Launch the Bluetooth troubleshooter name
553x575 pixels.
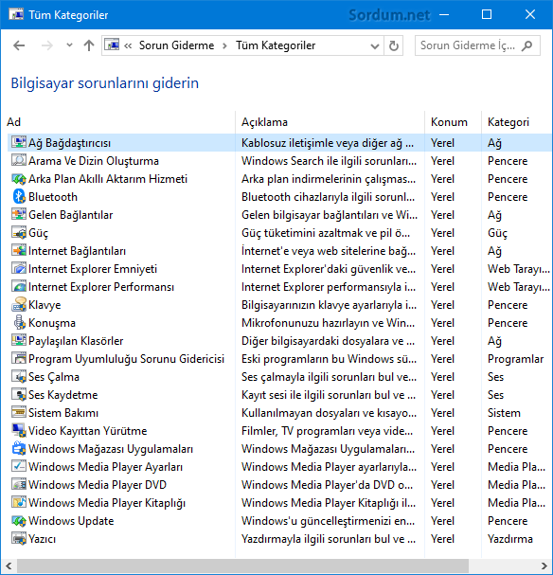coord(53,197)
